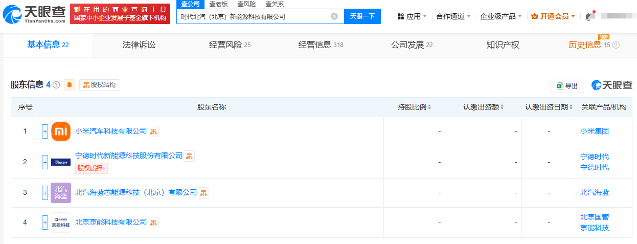This screenshot has width=637, height=244.
Task: Open notifications bell in top bar
Action: pyautogui.click(x=589, y=16)
